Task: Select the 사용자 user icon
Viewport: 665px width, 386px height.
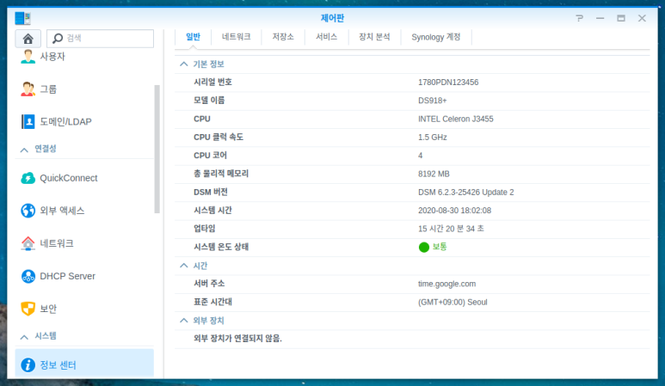Action: 28,57
